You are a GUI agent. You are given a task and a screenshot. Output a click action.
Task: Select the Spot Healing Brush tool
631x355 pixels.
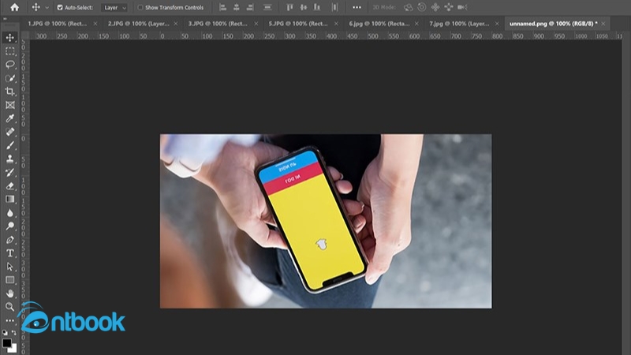click(x=10, y=132)
